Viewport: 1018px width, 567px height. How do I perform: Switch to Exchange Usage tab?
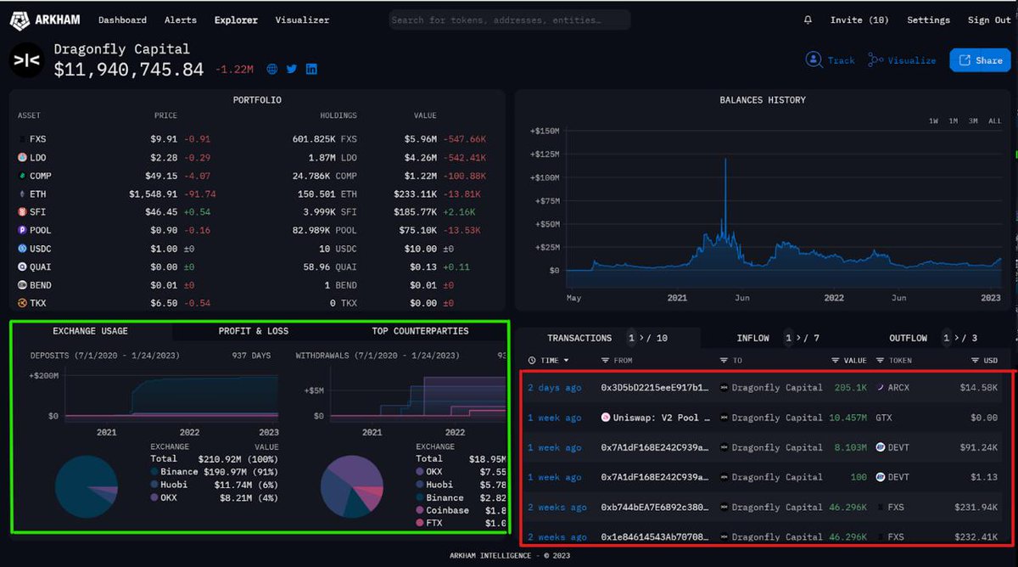click(x=91, y=331)
